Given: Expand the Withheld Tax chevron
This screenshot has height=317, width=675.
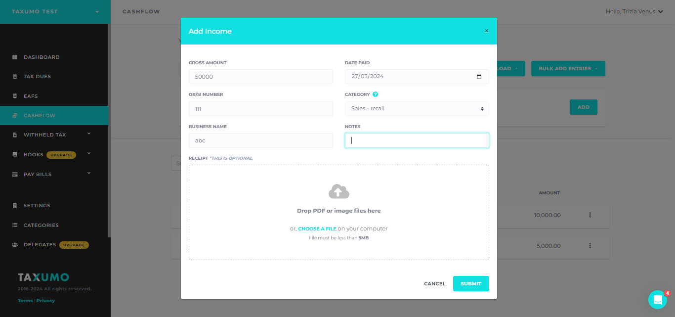Looking at the screenshot, I should (x=89, y=134).
